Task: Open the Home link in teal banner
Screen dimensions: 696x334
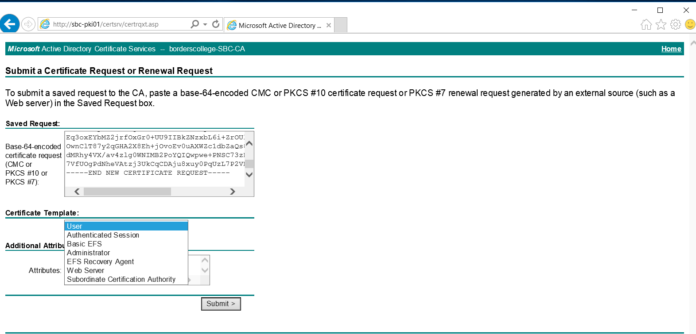Action: click(671, 49)
